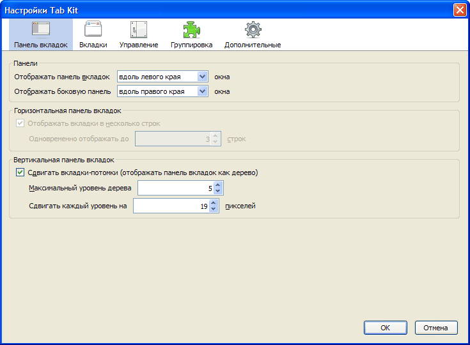This screenshot has height=345, width=470.
Task: Switch to the Группировка tab label
Action: point(192,45)
